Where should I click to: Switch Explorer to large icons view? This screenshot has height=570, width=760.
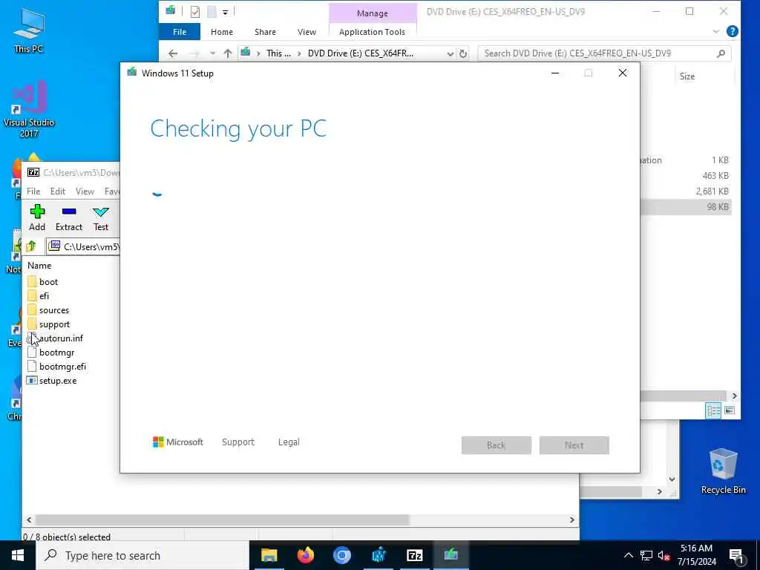729,410
